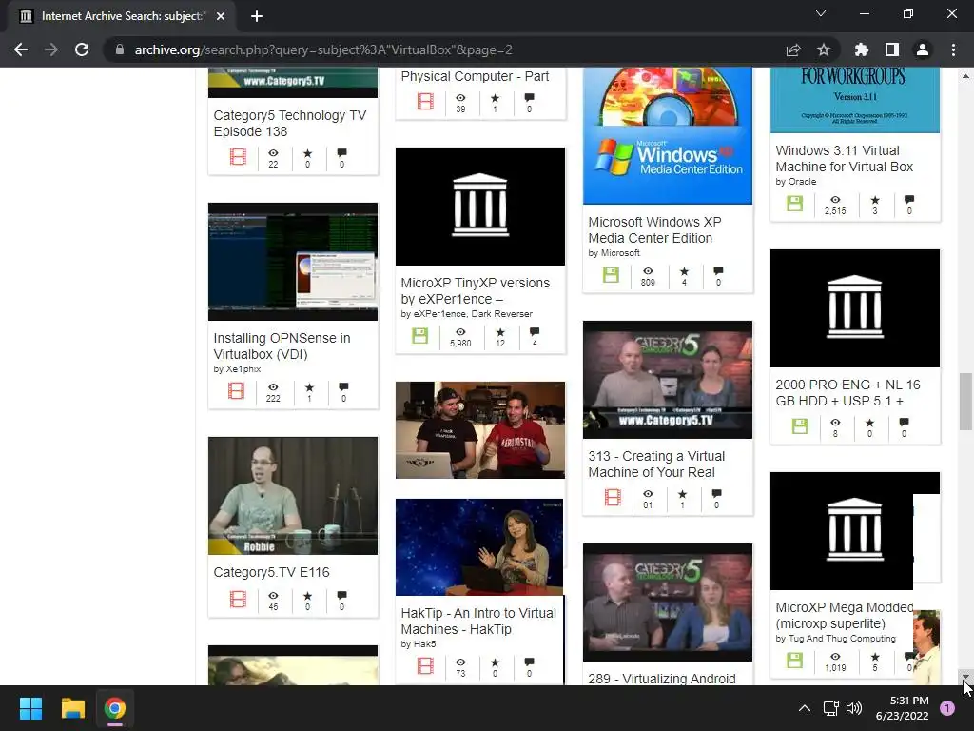
Task: Click movie icon on HakTip card
Action: pyautogui.click(x=425, y=665)
